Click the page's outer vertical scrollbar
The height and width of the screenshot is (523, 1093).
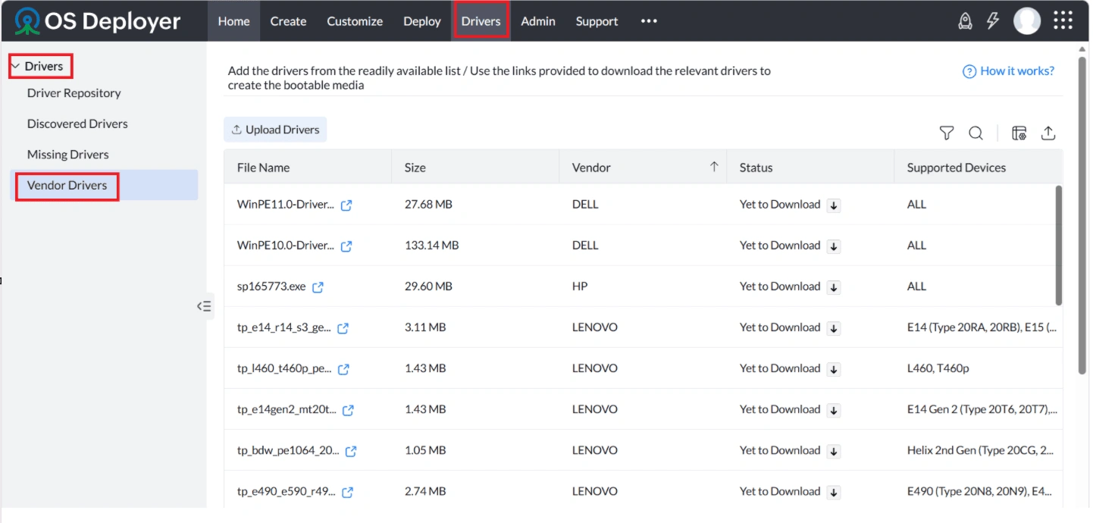1082,215
